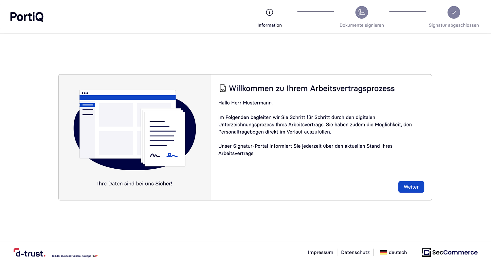The height and width of the screenshot is (263, 491).
Task: Click the Information step info icon
Action: tap(269, 12)
